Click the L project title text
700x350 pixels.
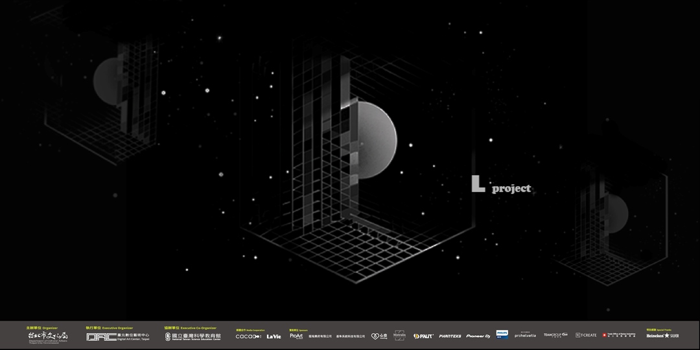pyautogui.click(x=501, y=187)
